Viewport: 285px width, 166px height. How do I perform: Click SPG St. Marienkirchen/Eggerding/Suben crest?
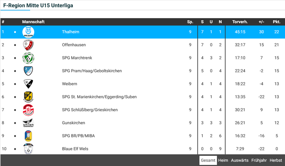(28, 97)
